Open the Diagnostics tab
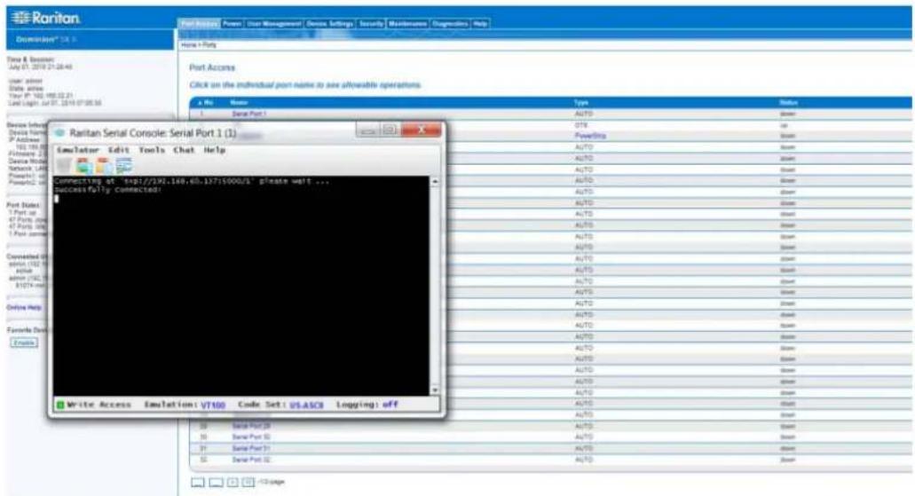915x496 pixels. (450, 23)
